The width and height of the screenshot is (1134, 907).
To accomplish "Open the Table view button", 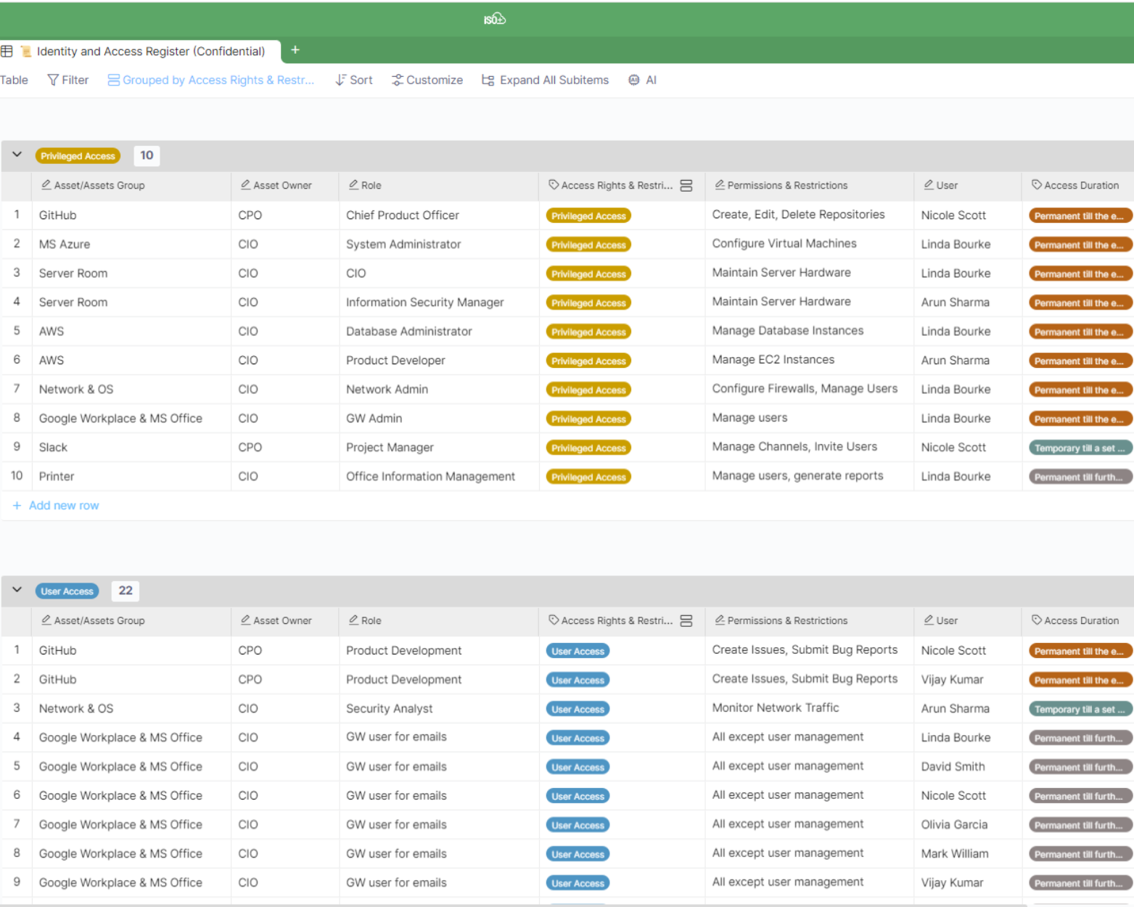I will coord(14,80).
